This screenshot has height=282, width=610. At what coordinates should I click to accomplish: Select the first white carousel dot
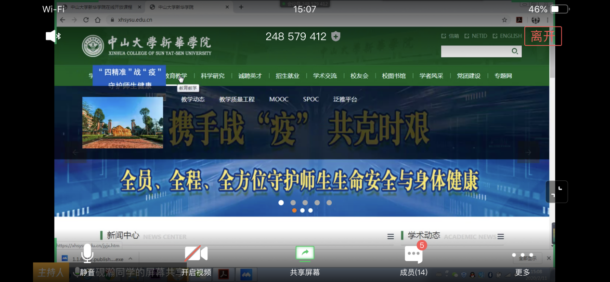coord(281,202)
